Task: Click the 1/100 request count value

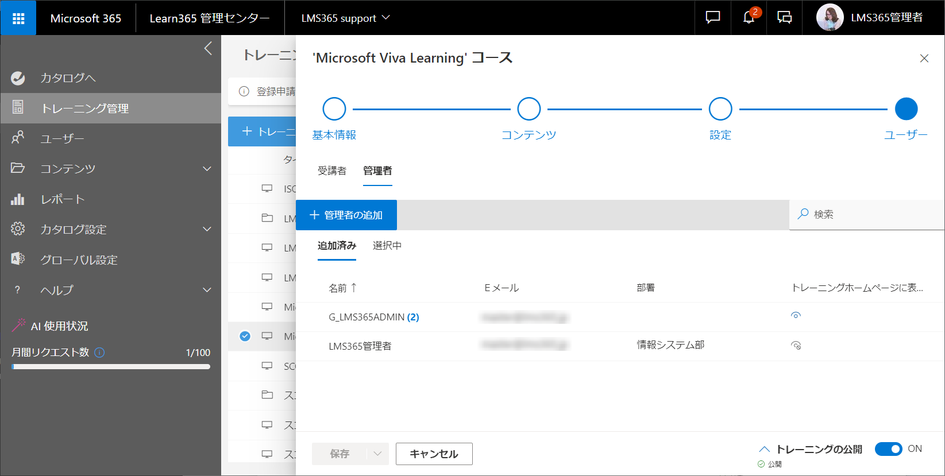Action: tap(198, 353)
